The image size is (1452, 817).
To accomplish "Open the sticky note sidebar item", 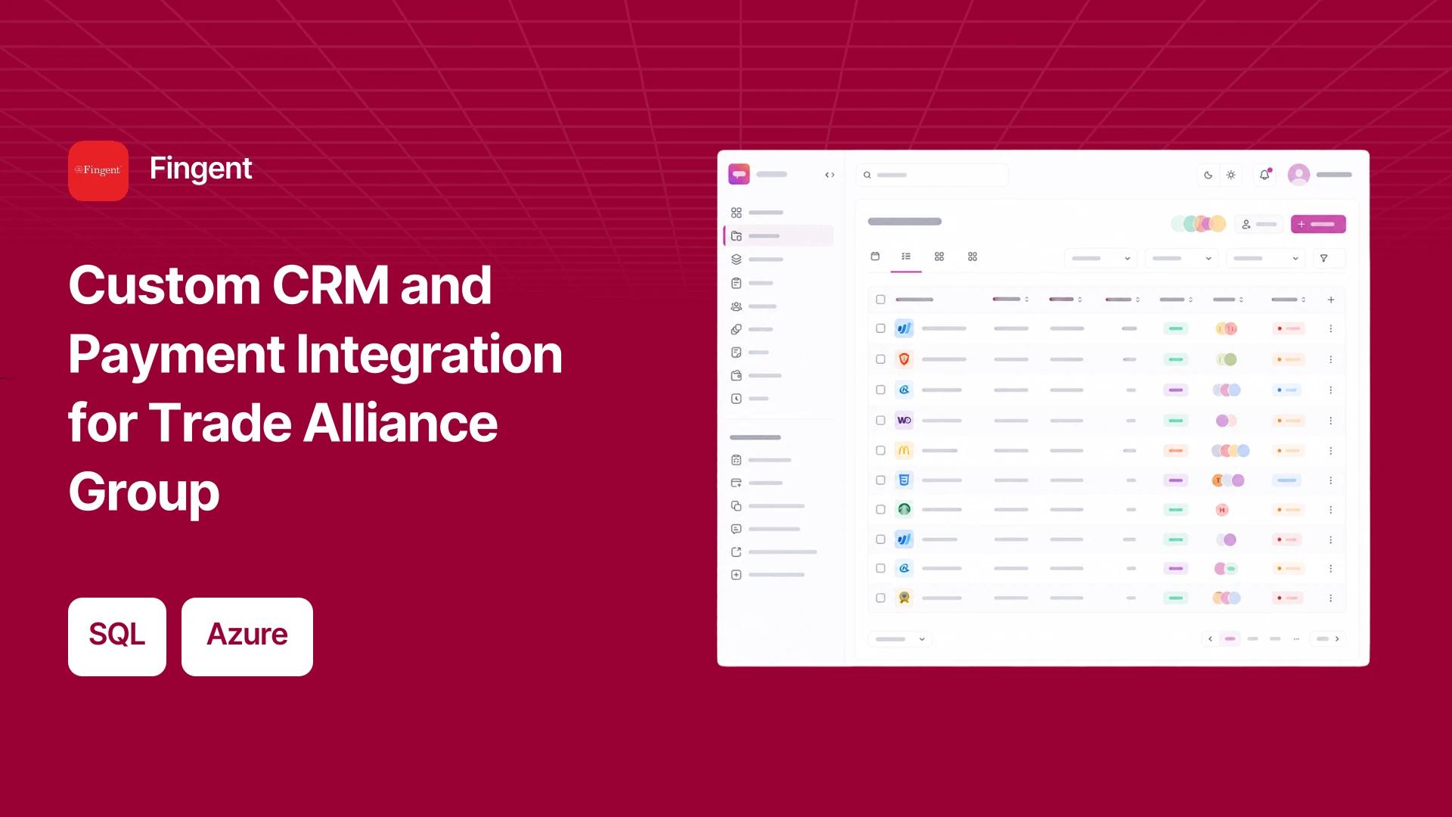I will tap(751, 353).
